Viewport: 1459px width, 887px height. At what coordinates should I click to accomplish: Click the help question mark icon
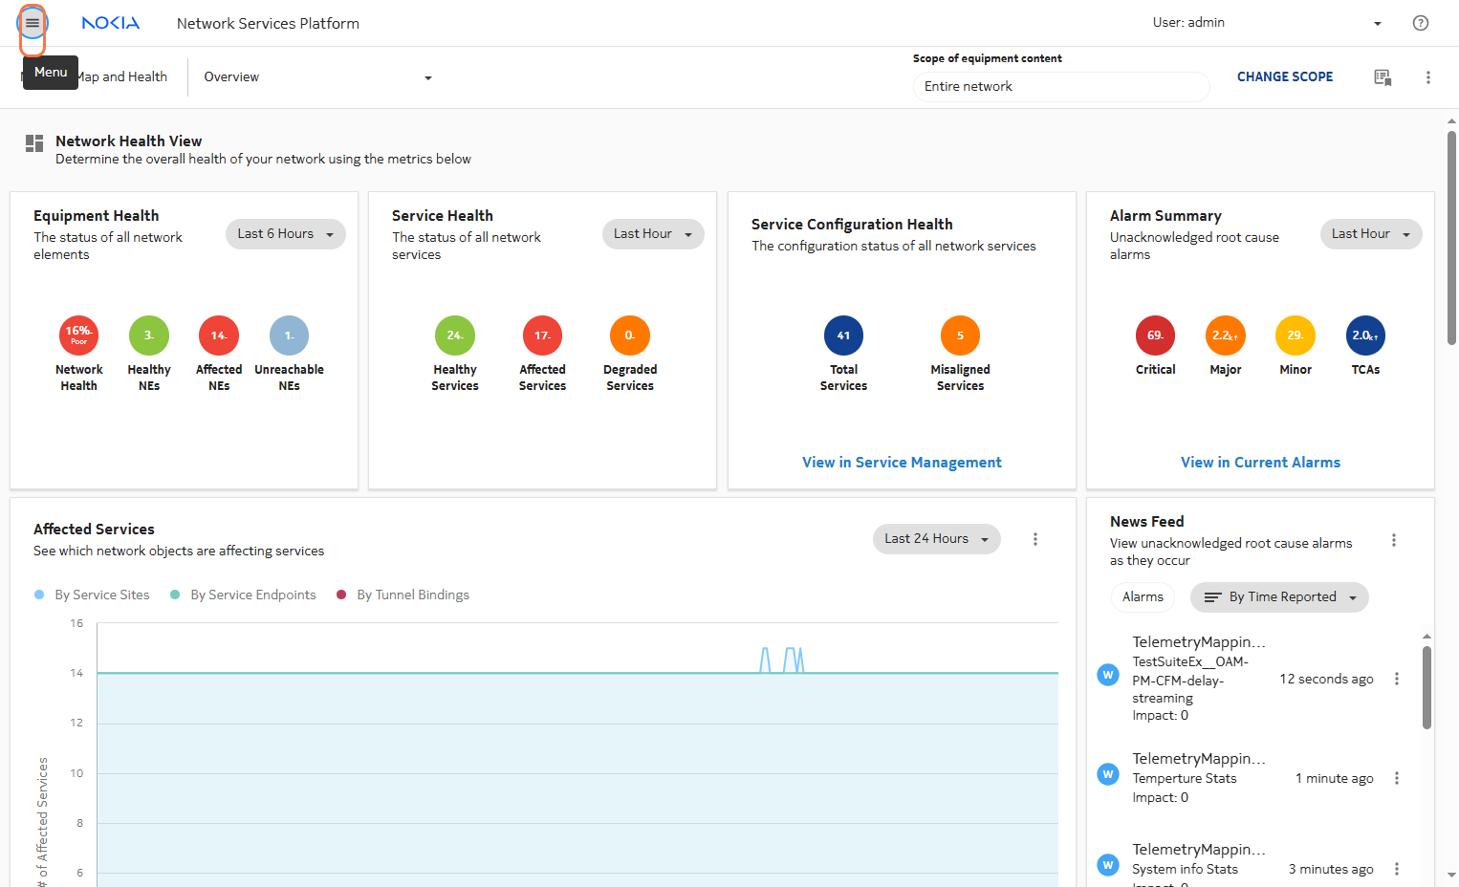coord(1420,23)
